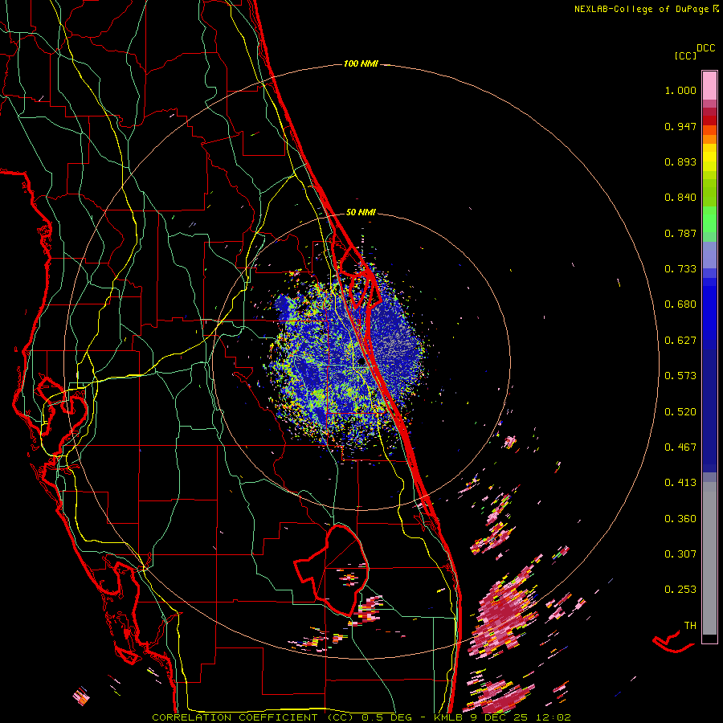Click the 0.307 legend value
This screenshot has height=723, width=723.
(x=680, y=554)
